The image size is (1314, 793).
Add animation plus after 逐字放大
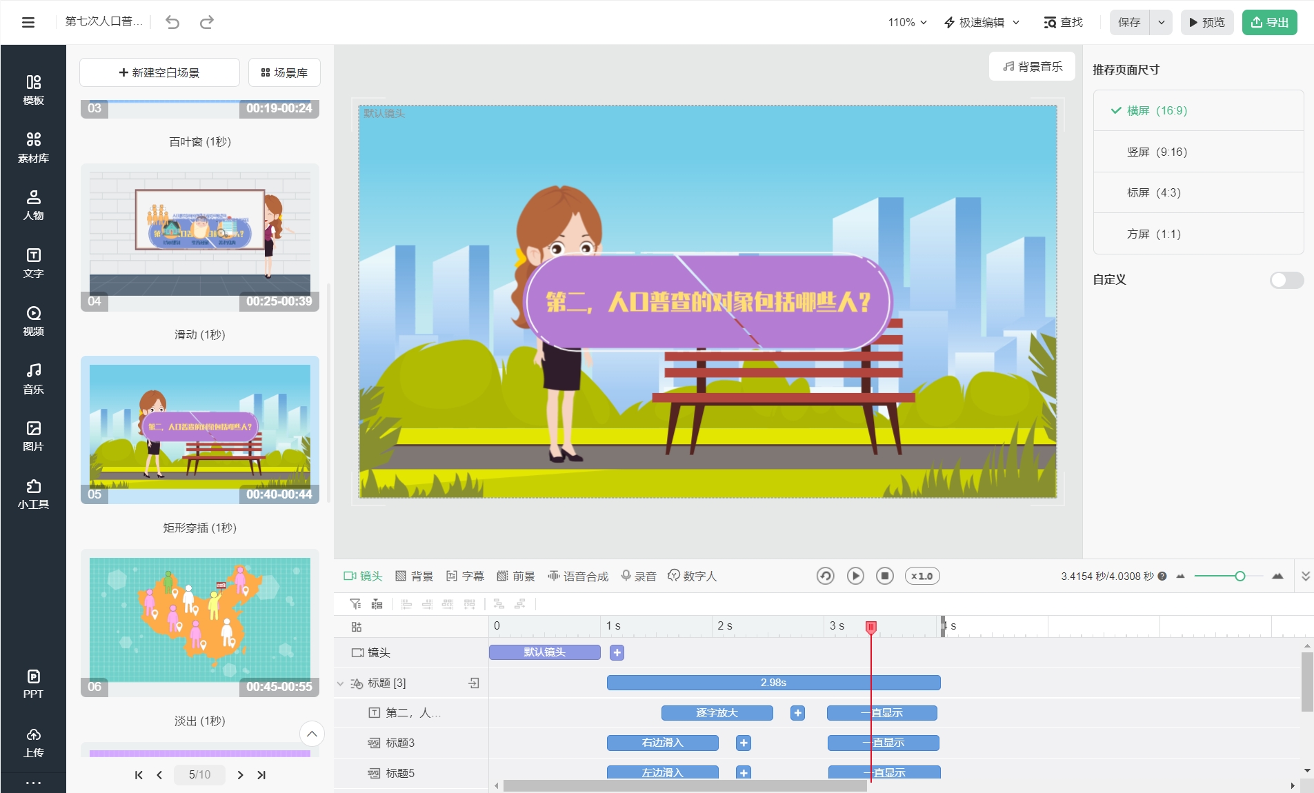[798, 713]
